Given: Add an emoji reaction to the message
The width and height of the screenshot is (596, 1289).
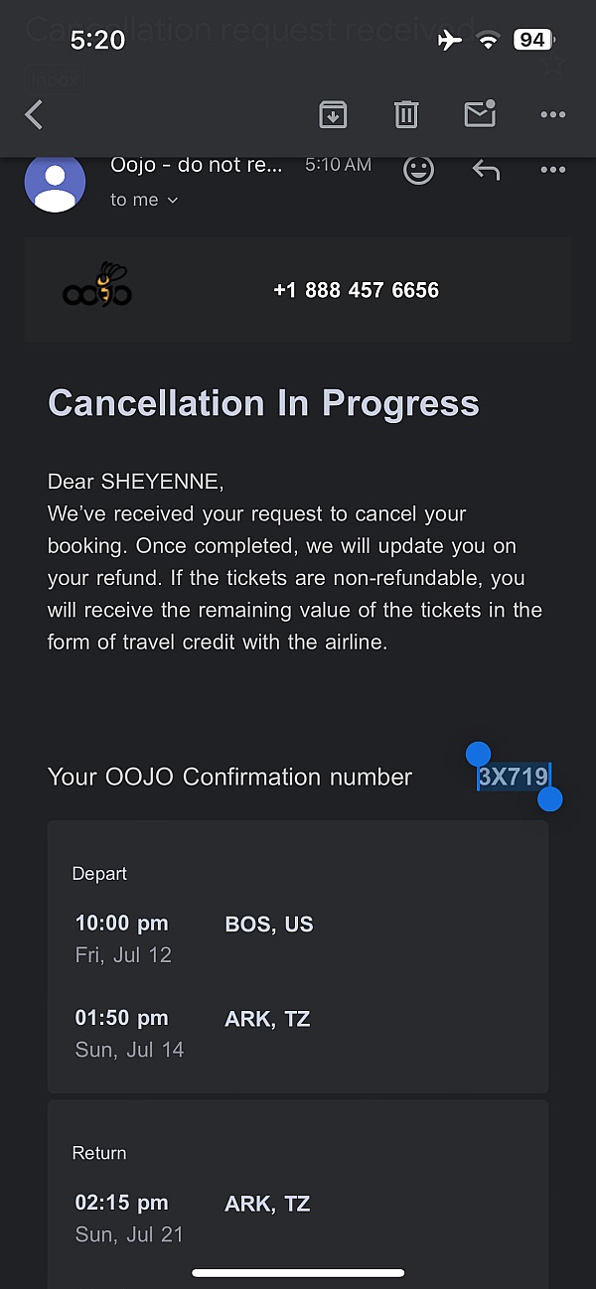Looking at the screenshot, I should [x=418, y=171].
